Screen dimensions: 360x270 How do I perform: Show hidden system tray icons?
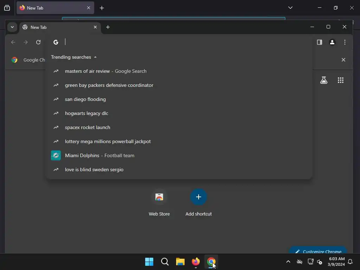pos(288,262)
